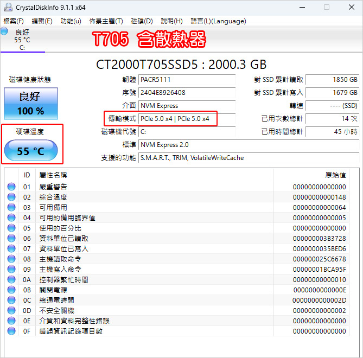Viewport: 363px width, 358px height.
Task: Close the CrystalDiskInfo window
Action: click(x=352, y=8)
